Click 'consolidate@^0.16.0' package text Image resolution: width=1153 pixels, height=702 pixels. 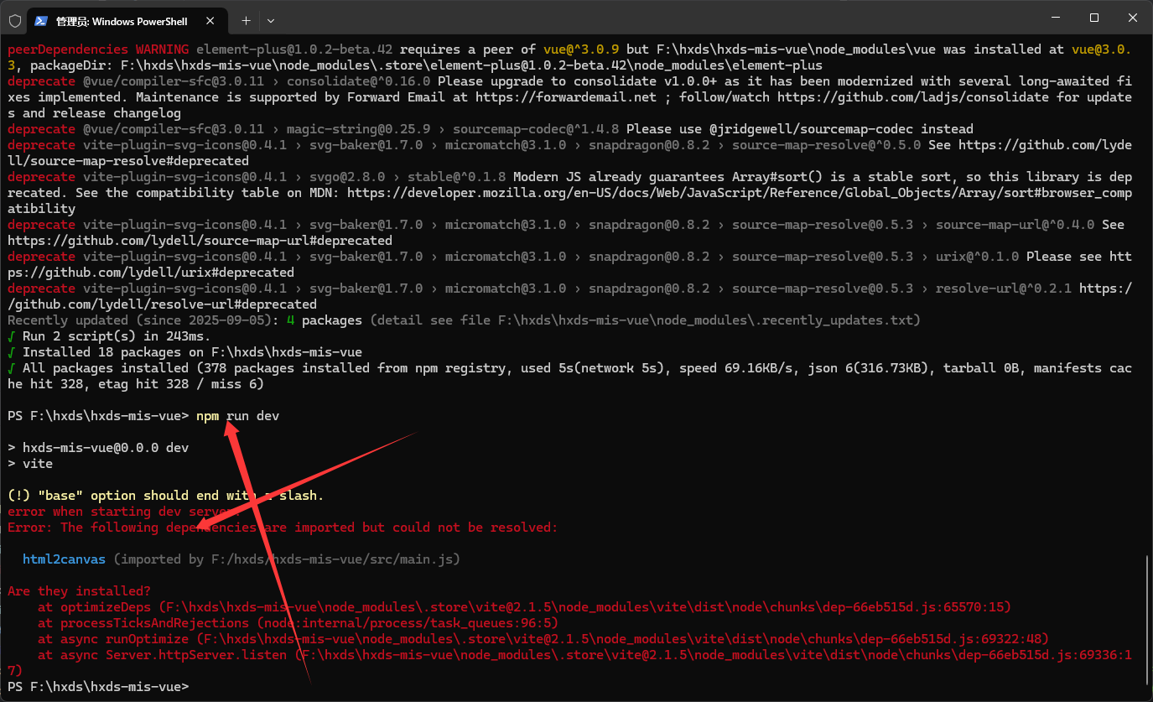[x=358, y=81]
